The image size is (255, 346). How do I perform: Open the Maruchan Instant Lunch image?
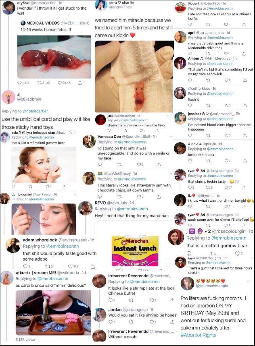(135, 251)
